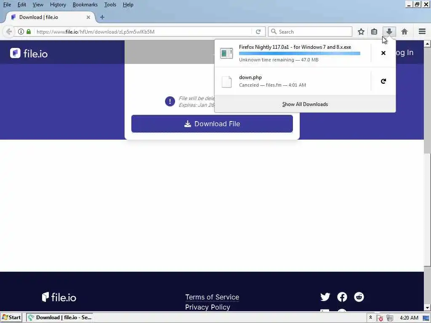431x323 pixels.
Task: Click the search magnifier icon
Action: coord(274,32)
